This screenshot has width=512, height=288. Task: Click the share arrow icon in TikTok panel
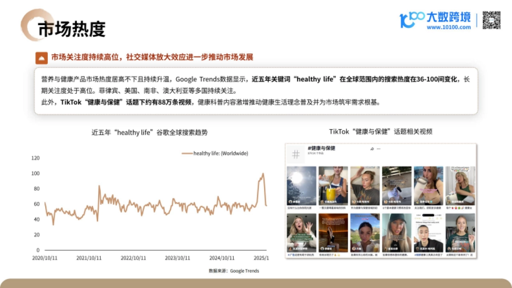(372, 149)
